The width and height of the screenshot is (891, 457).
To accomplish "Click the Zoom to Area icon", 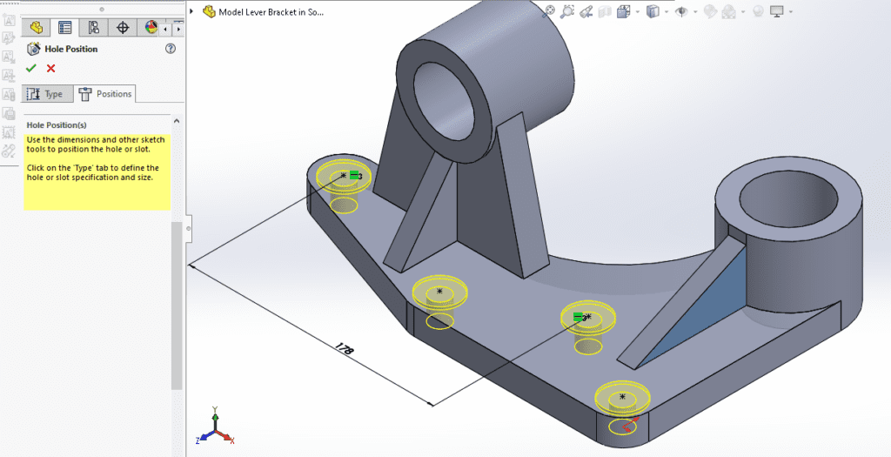I will click(x=567, y=10).
